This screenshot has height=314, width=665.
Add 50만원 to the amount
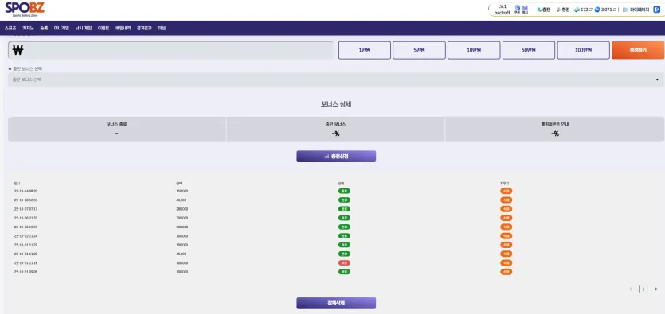(x=529, y=50)
